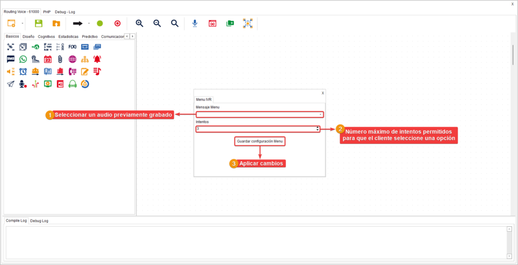Switch to the PHP tab
The height and width of the screenshot is (265, 518).
[47, 12]
